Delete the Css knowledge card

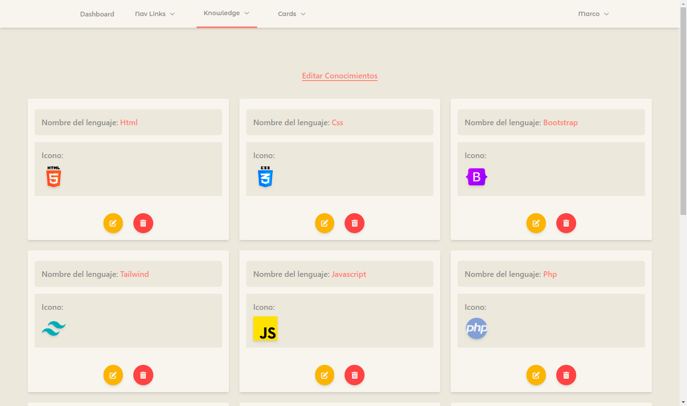(355, 223)
